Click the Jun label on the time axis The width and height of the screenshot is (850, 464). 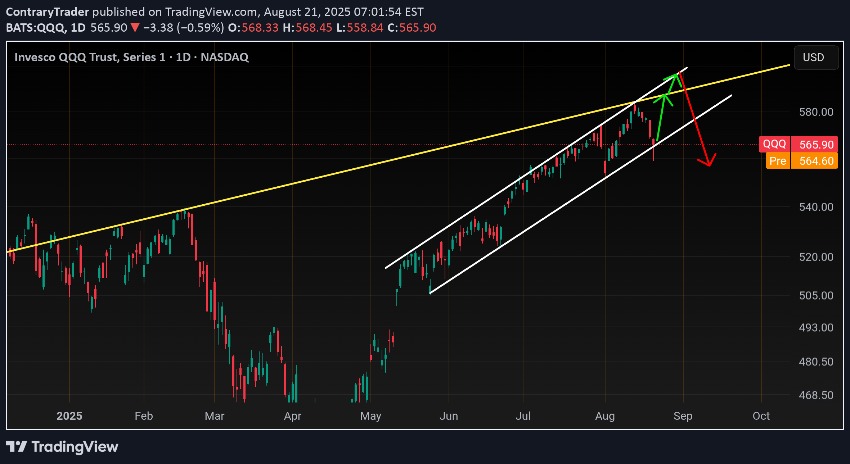click(x=449, y=416)
